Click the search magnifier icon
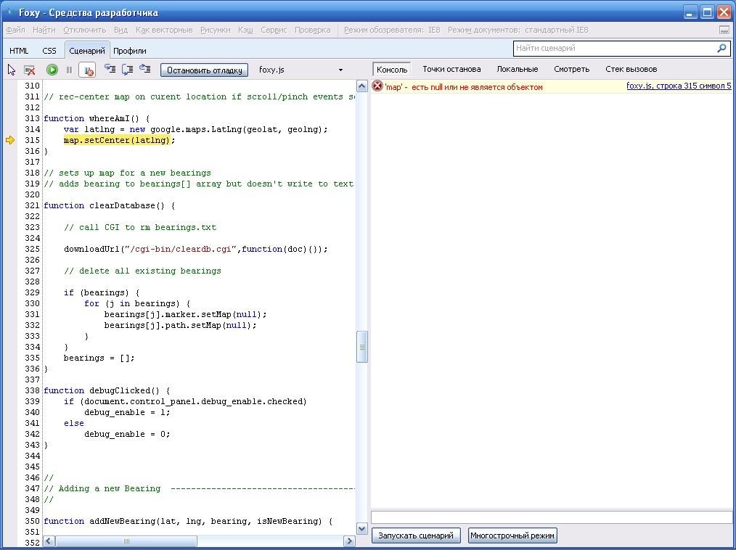The height and width of the screenshot is (550, 736). pos(721,49)
